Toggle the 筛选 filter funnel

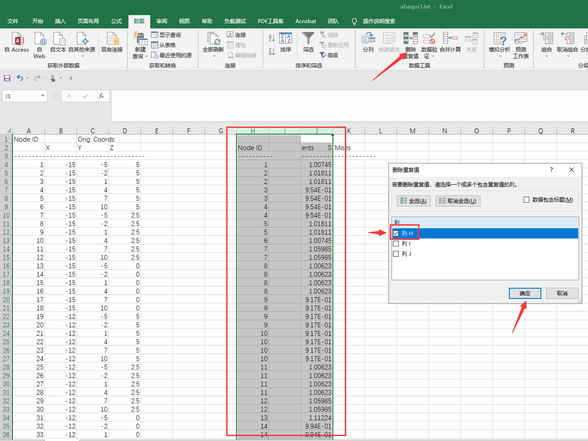point(308,43)
